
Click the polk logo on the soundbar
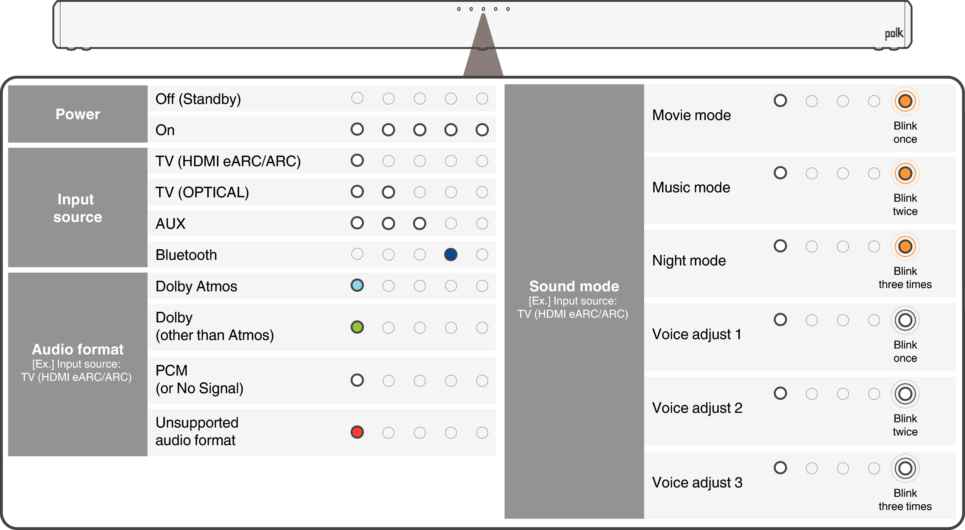click(x=894, y=34)
